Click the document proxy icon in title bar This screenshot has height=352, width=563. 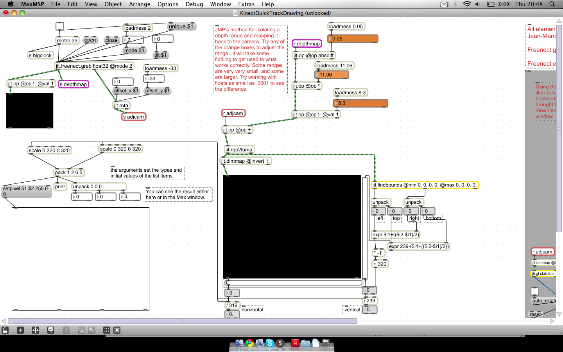coord(235,13)
